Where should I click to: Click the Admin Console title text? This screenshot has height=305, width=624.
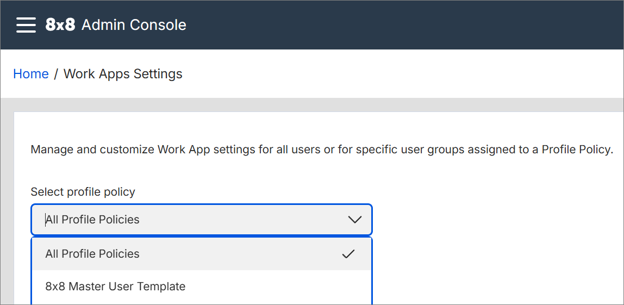pos(134,24)
